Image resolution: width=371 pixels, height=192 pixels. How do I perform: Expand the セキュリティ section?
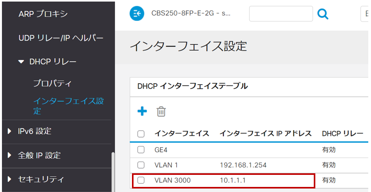coord(9,179)
